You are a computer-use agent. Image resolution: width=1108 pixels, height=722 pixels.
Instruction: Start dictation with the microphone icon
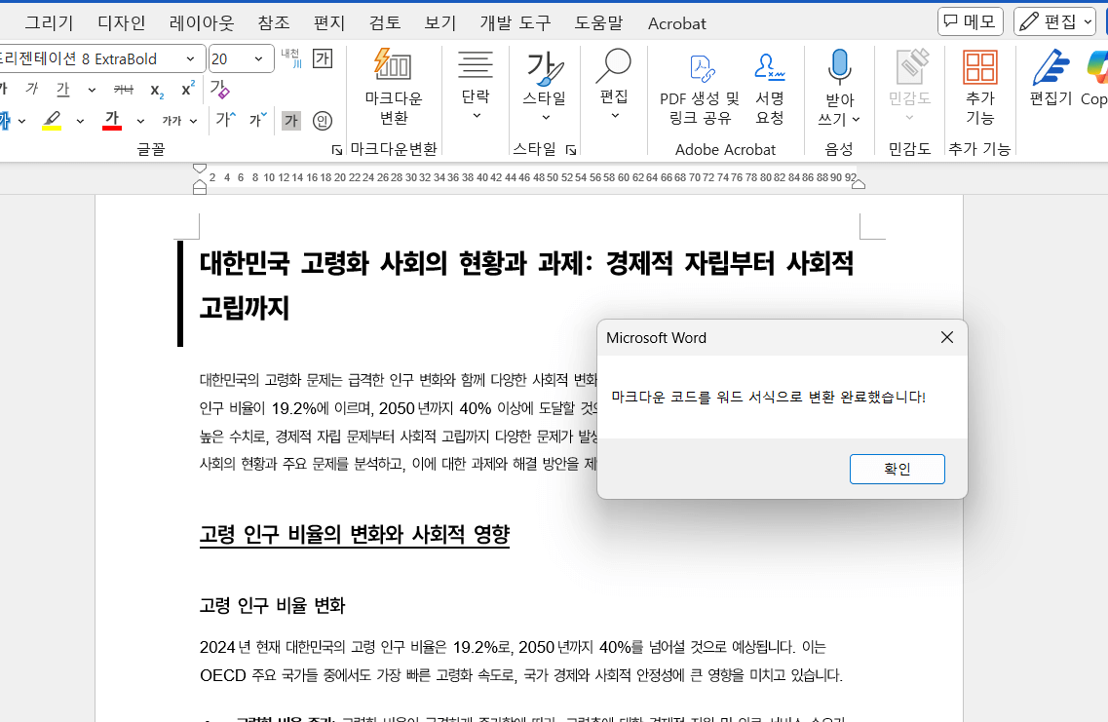pos(839,68)
